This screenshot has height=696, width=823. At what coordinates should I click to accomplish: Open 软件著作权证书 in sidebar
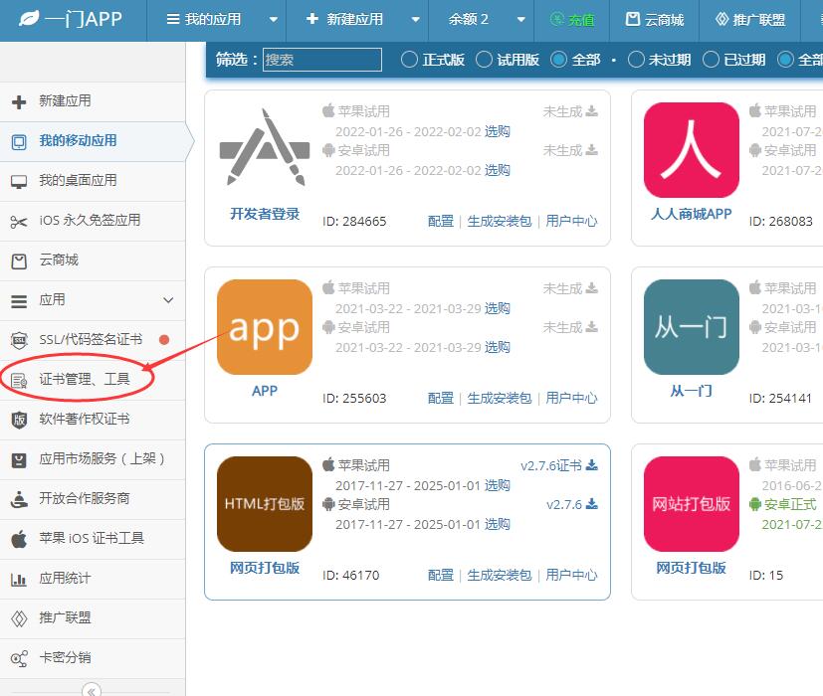[93, 420]
